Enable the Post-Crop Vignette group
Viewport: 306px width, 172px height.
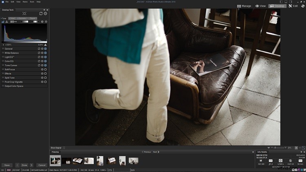pyautogui.click(x=45, y=82)
